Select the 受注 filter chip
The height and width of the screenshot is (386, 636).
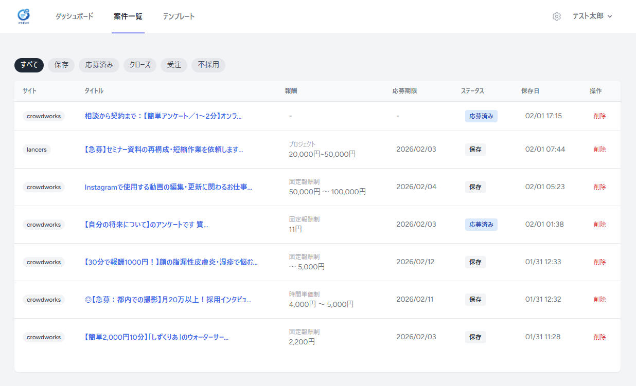tap(173, 65)
